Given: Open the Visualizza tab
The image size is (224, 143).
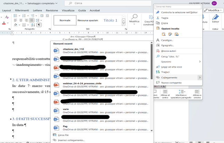Looking at the screenshot, I should [68, 10].
